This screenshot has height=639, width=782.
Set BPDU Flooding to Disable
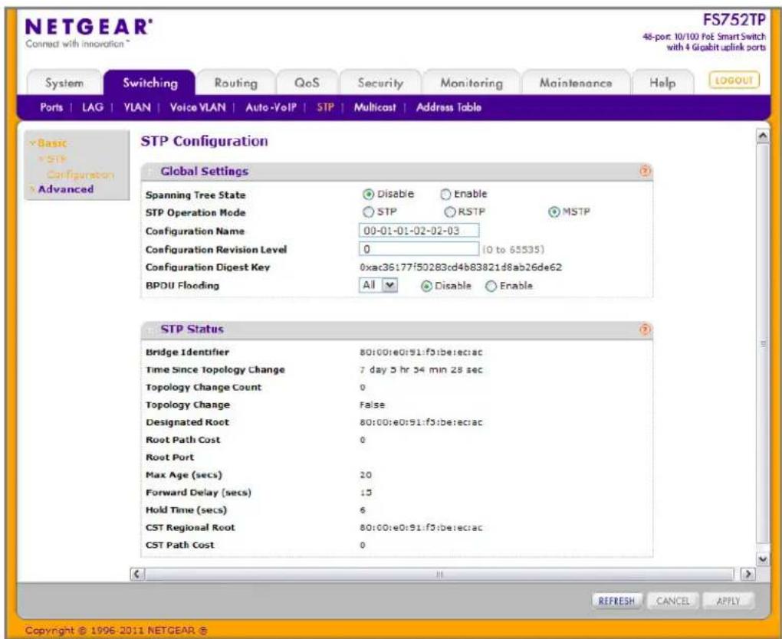(x=426, y=286)
